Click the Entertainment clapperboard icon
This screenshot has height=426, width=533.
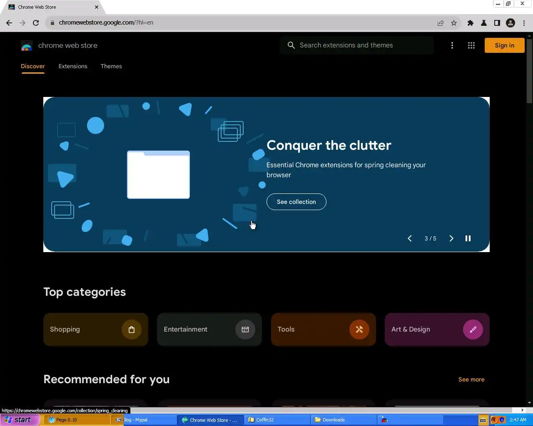pos(245,329)
